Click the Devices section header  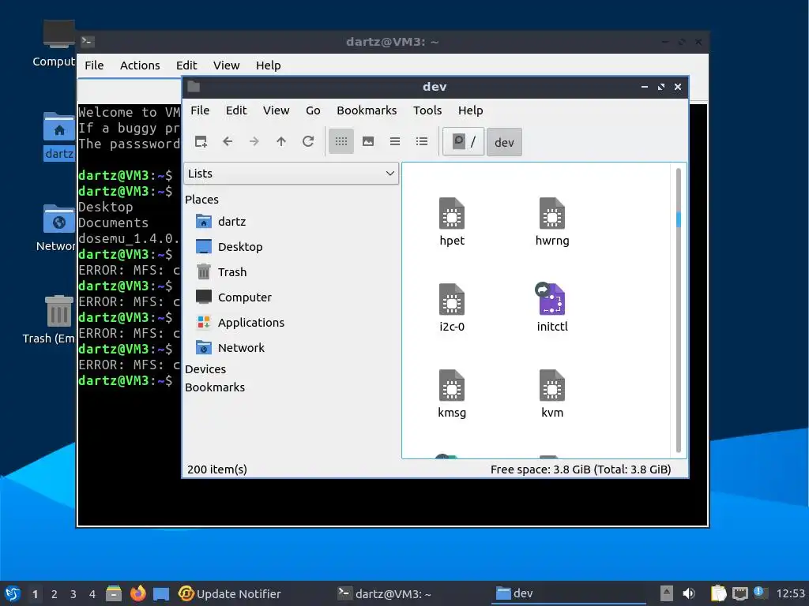click(x=205, y=369)
